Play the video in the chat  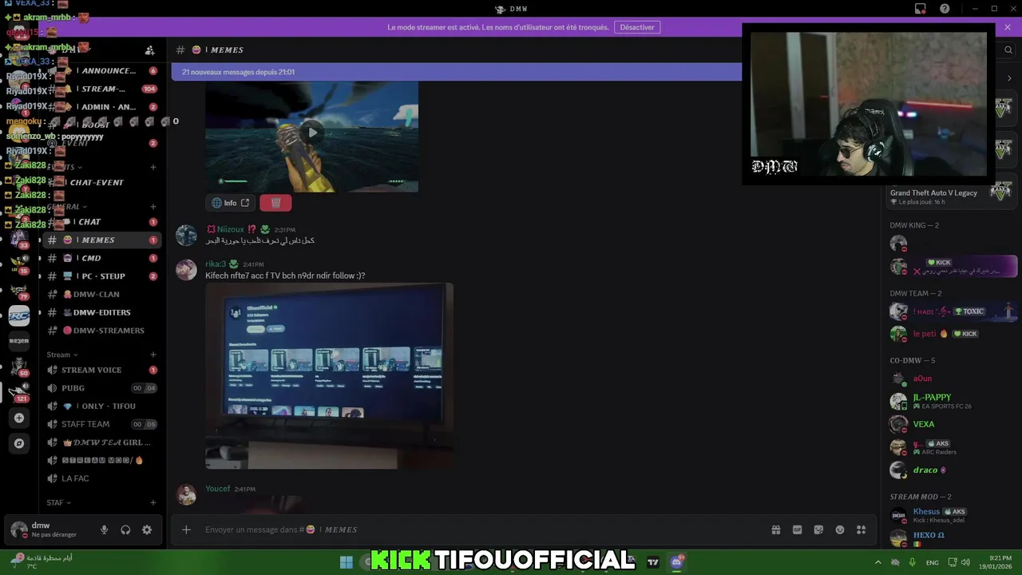(x=312, y=133)
